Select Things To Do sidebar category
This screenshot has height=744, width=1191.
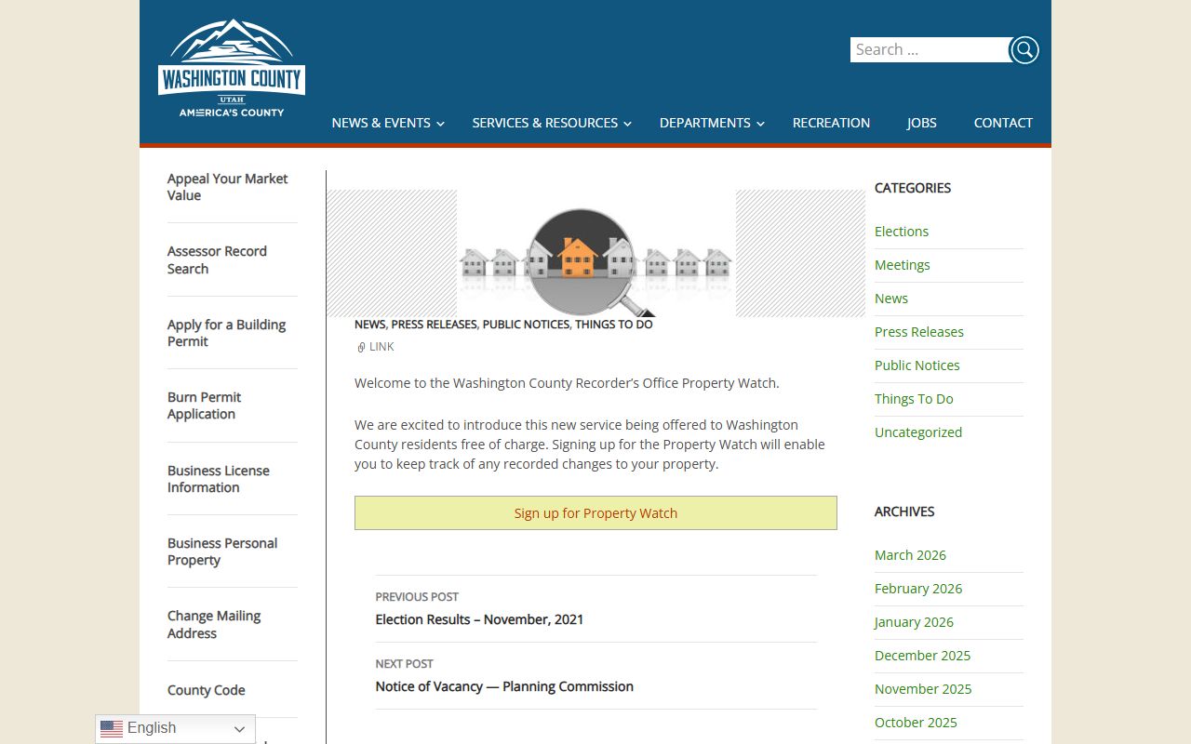pyautogui.click(x=914, y=399)
